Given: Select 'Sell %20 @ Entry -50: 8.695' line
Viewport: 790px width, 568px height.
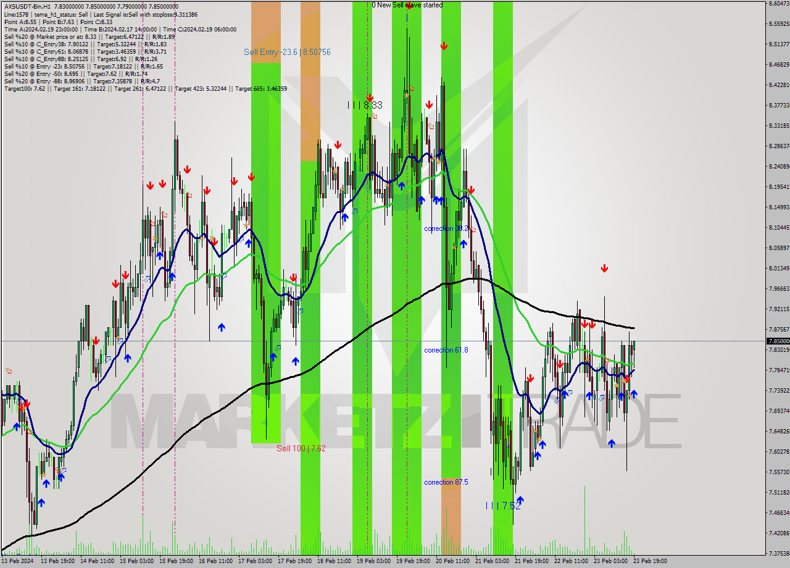Looking at the screenshot, I should (76, 73).
